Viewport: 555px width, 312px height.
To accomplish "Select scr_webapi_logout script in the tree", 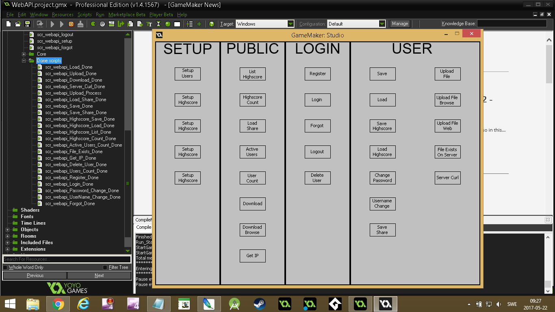I will [x=55, y=35].
